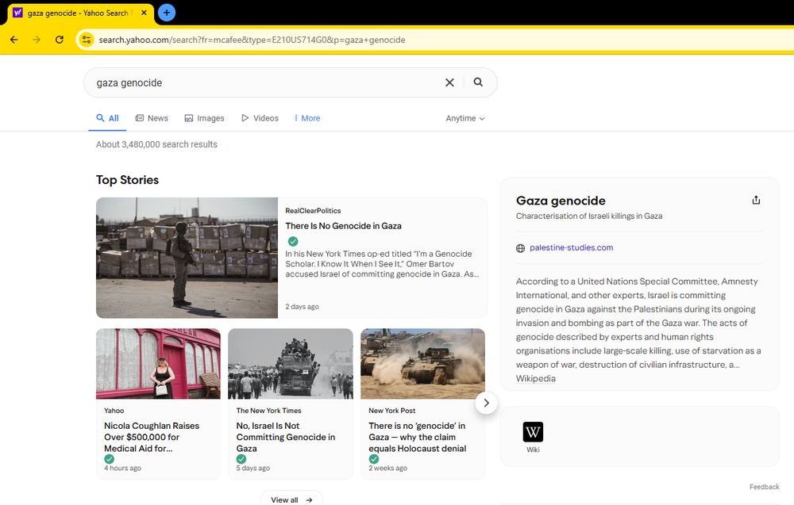This screenshot has width=794, height=505.
Task: Click the share icon in Gaza genocide panel
Action: tap(756, 201)
